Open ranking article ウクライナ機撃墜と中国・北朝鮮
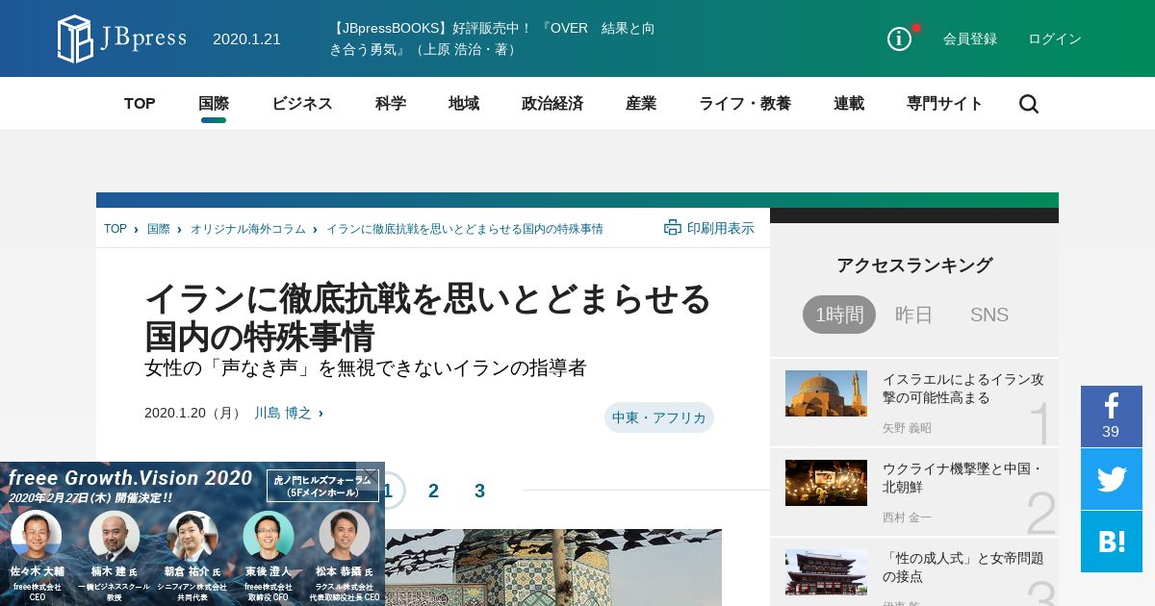Screen dimensions: 1155x606 pyautogui.click(x=963, y=478)
